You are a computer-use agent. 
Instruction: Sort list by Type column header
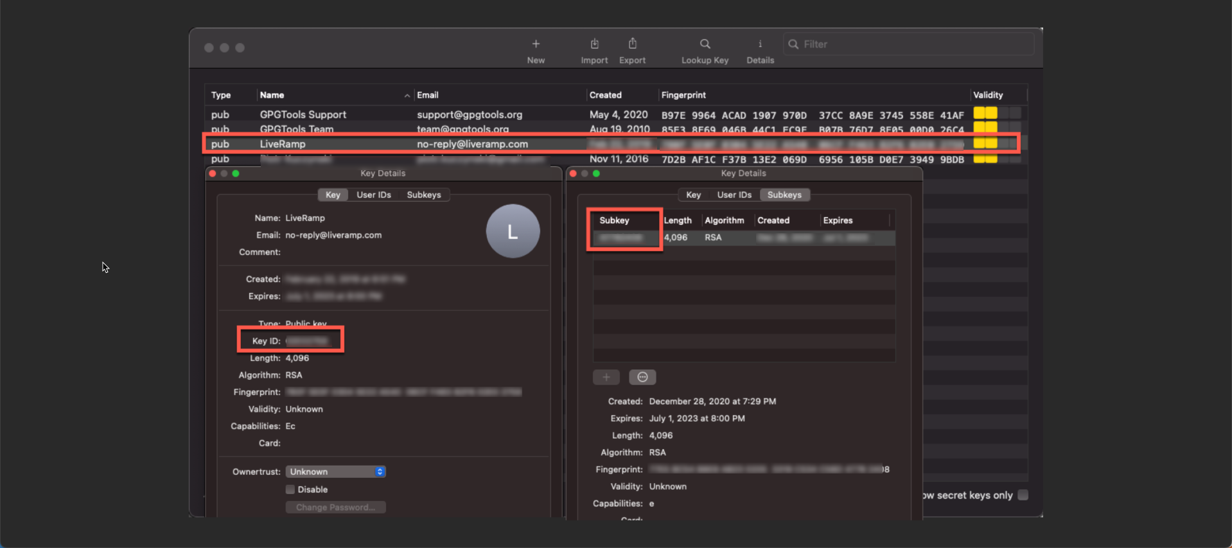click(x=221, y=95)
